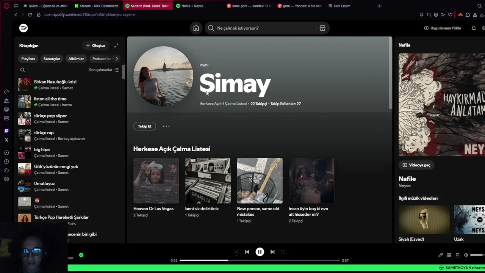Click the library search magnifier icon
This screenshot has width=485, height=273.
22,70
